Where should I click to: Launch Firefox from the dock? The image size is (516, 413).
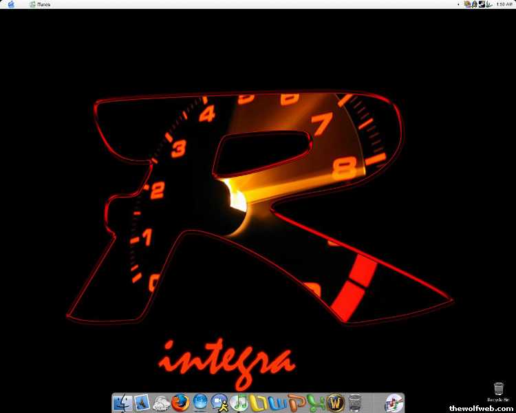pyautogui.click(x=180, y=403)
